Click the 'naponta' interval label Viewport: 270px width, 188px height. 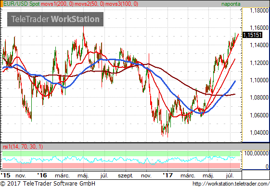point(231,4)
